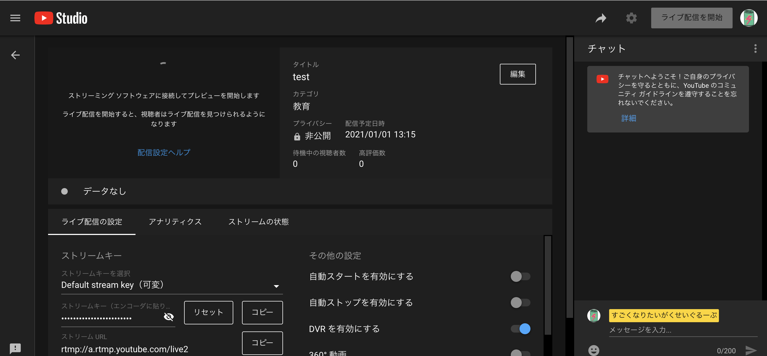Switch to the ストリームの状態 tab
This screenshot has width=767, height=356.
[258, 222]
